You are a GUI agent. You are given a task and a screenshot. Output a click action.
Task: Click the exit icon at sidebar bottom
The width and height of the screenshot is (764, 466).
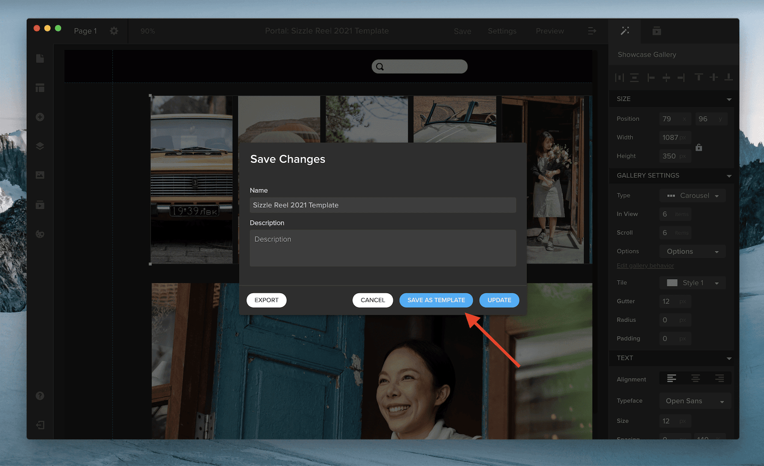coord(40,425)
